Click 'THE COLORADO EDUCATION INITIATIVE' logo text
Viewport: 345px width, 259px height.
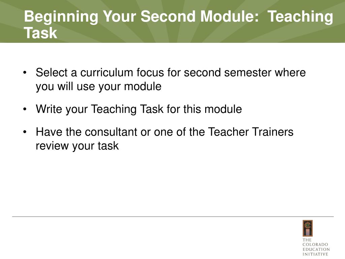coord(316,247)
